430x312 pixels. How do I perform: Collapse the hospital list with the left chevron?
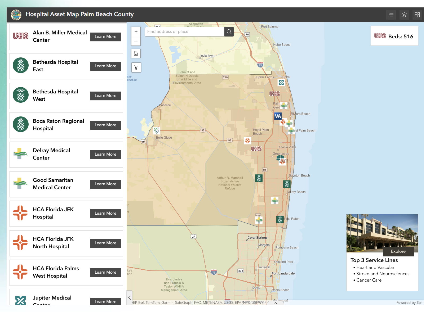point(130,297)
